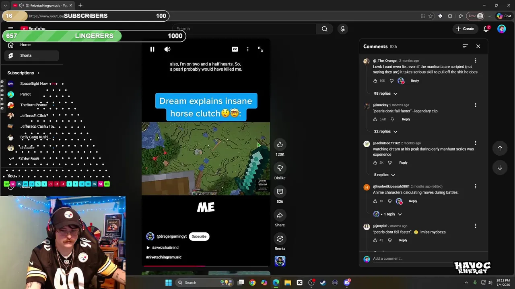Viewport: 515px width, 289px height.
Task: Open the sound thumbnail below Remix
Action: pyautogui.click(x=280, y=261)
